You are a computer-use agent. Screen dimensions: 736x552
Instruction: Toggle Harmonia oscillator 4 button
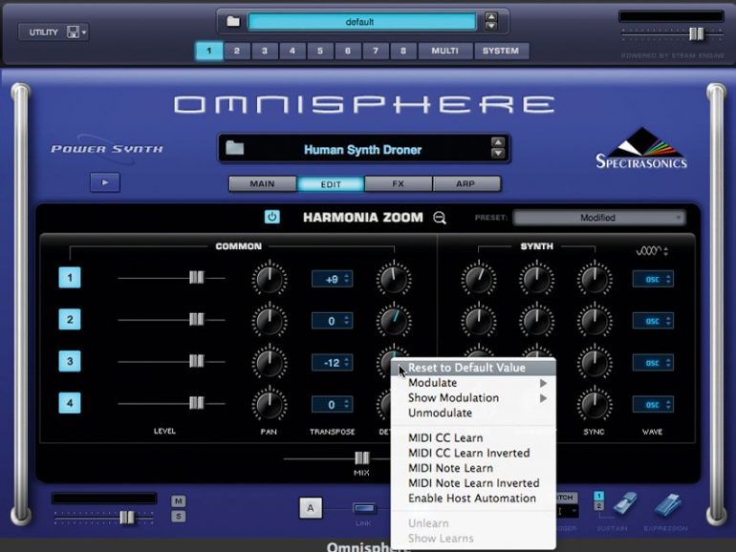coord(70,403)
